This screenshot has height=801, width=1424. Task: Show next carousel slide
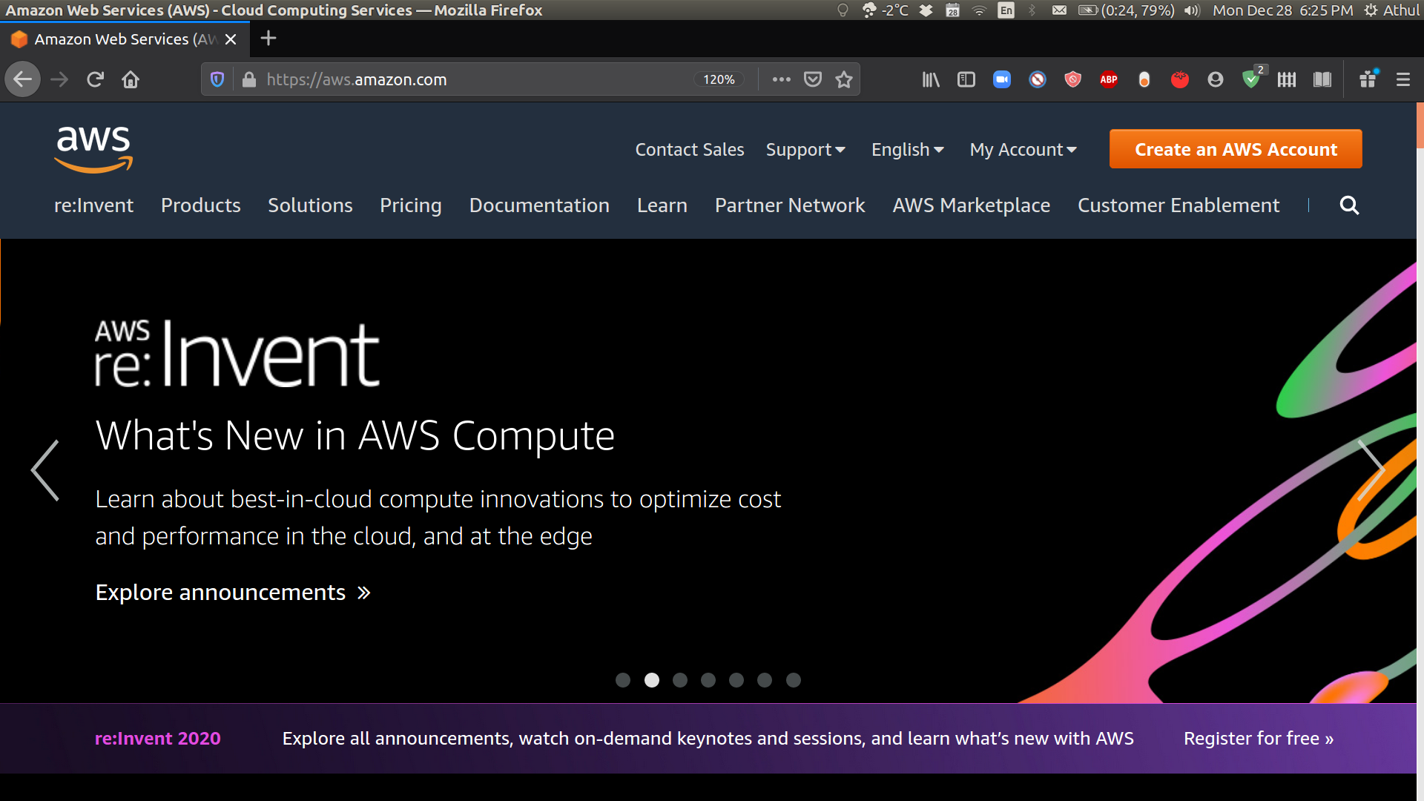1371,470
